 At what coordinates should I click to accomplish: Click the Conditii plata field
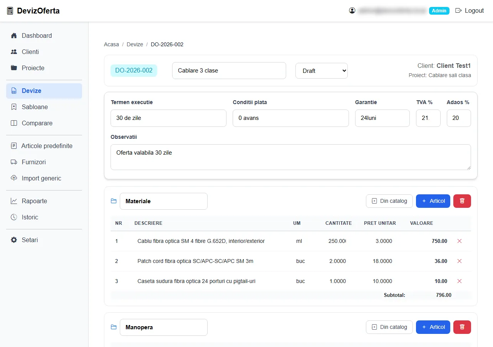[x=291, y=118]
